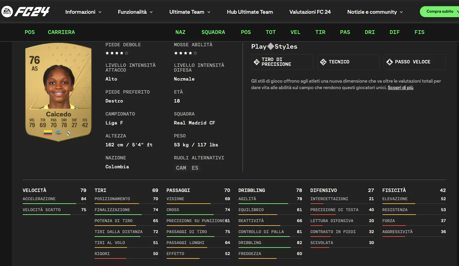This screenshot has height=266, width=459.
Task: Click the "53 kg / 117 lbs" weight value
Action: (196, 145)
